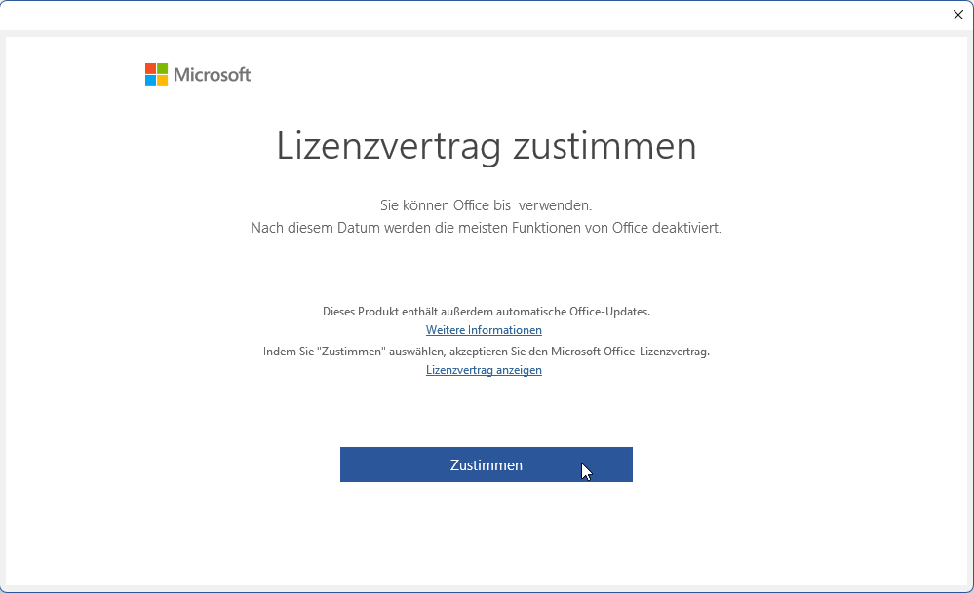Screen dimensions: 974x593
Task: Click the word Lizenzvertrag in the heading
Action: pyautogui.click(x=388, y=146)
